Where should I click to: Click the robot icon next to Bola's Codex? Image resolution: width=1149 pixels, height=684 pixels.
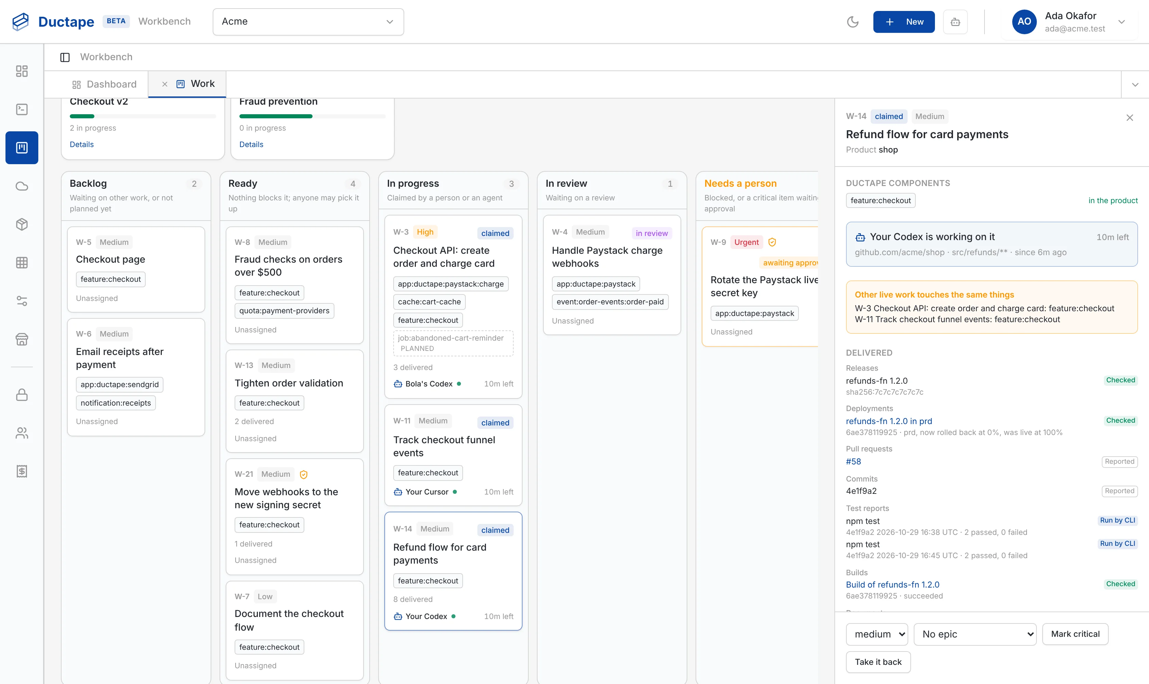point(398,384)
